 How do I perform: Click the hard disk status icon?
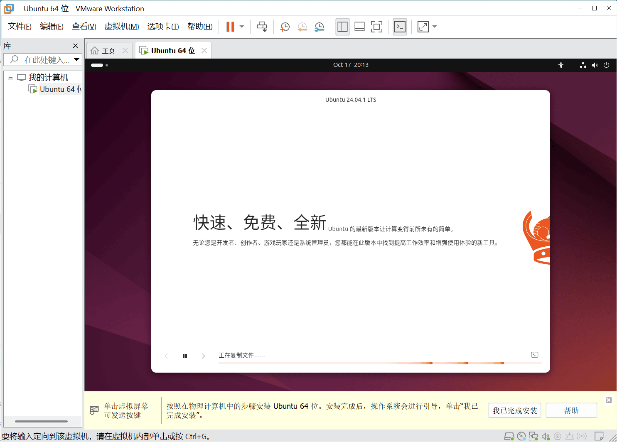[x=509, y=436]
